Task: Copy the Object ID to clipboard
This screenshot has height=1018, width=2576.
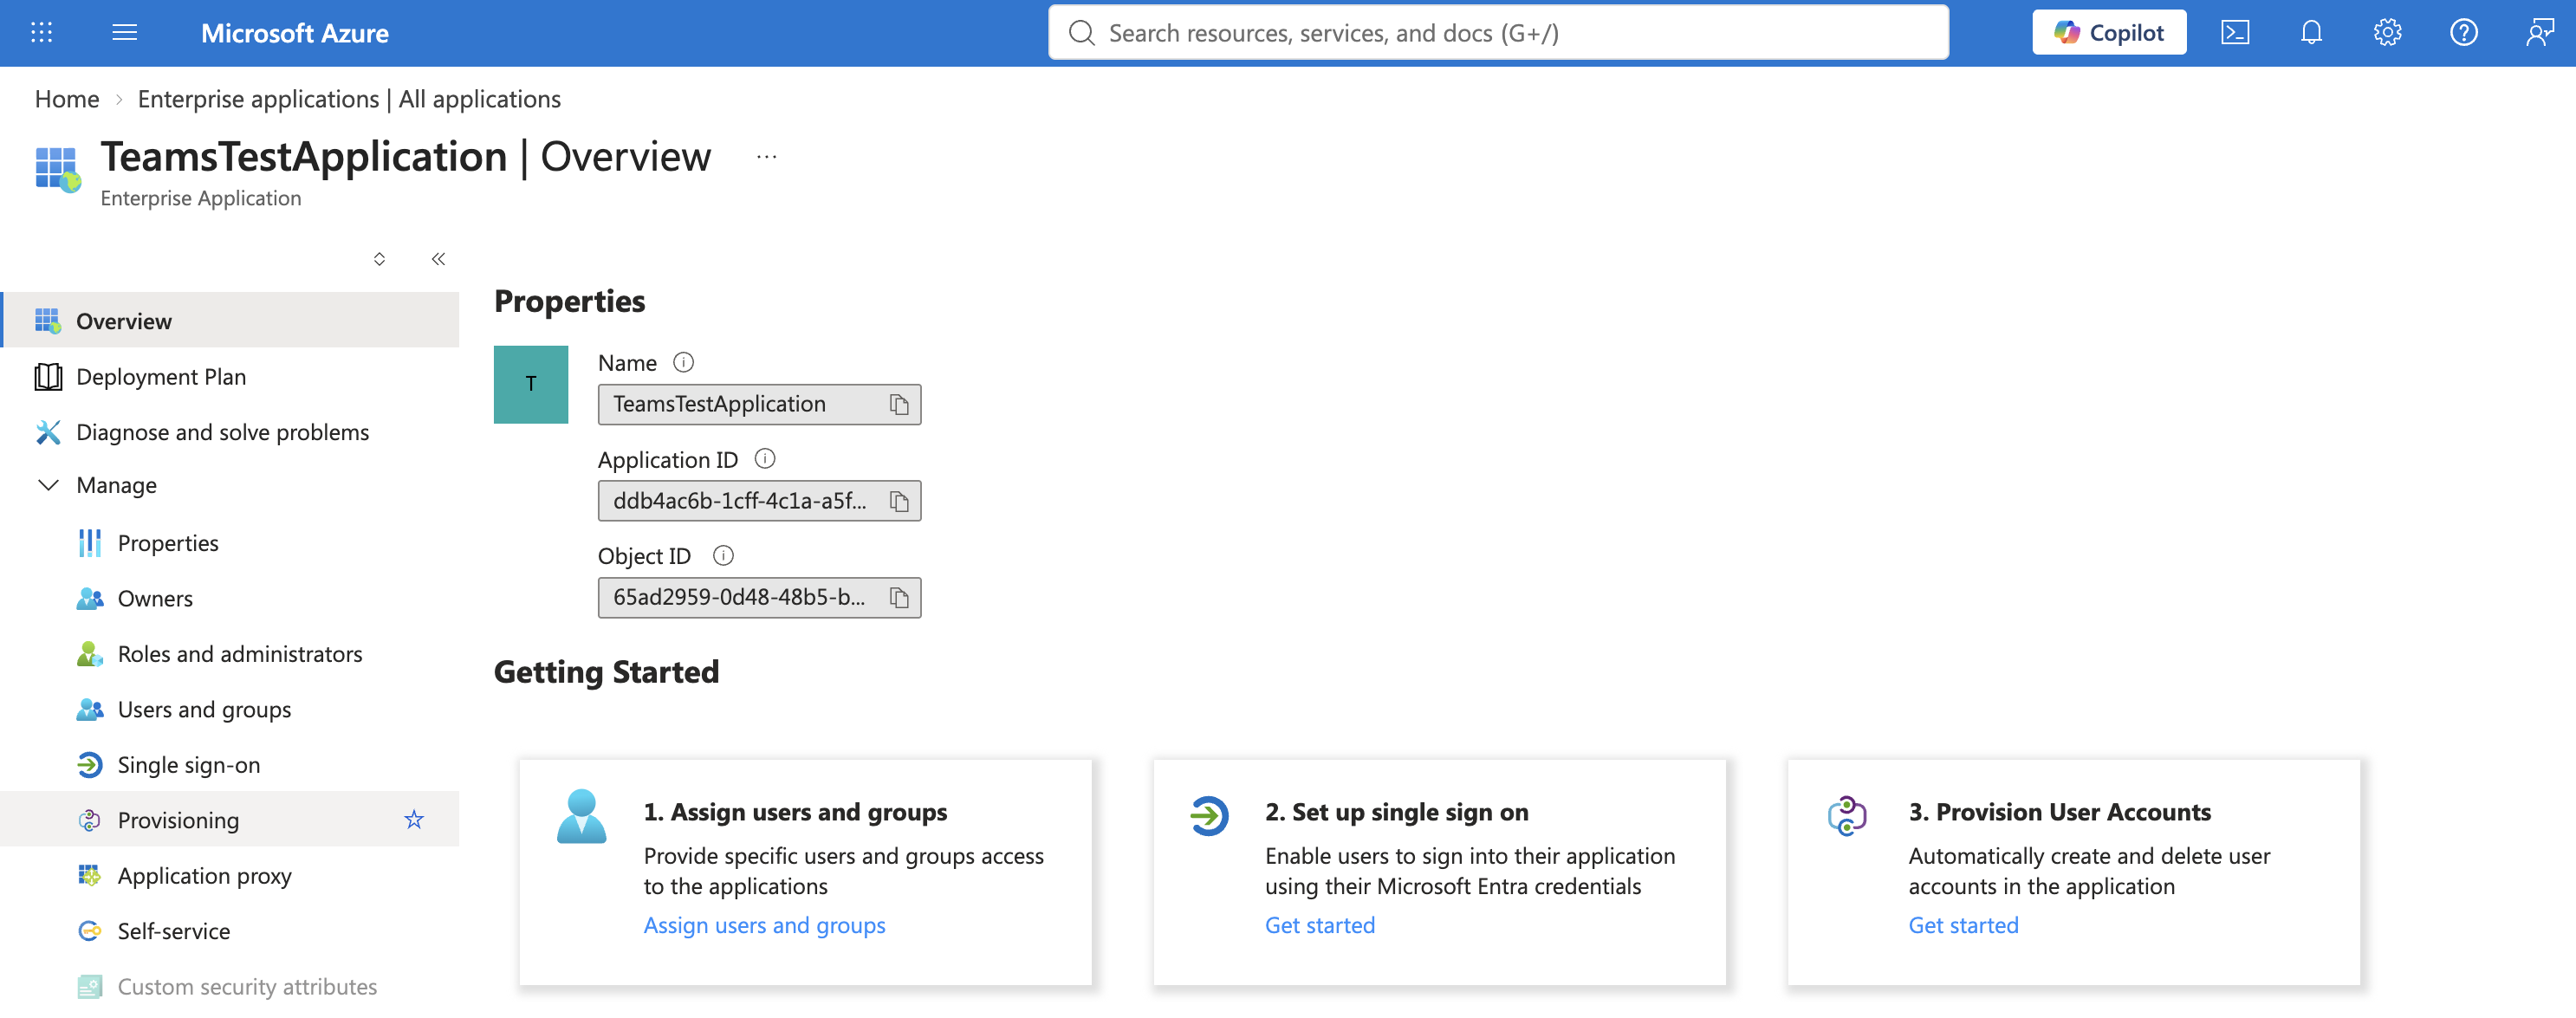Action: pyautogui.click(x=899, y=598)
